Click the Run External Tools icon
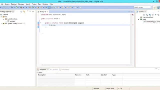The image size is (160, 90). 21,7
